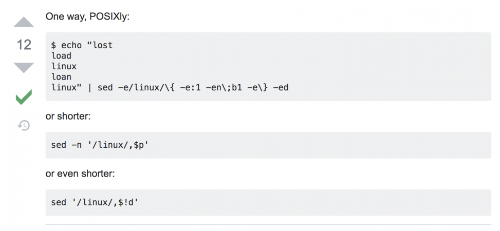Click the long sed -e/linux/ command line
The image size is (500, 231).
[x=170, y=88]
